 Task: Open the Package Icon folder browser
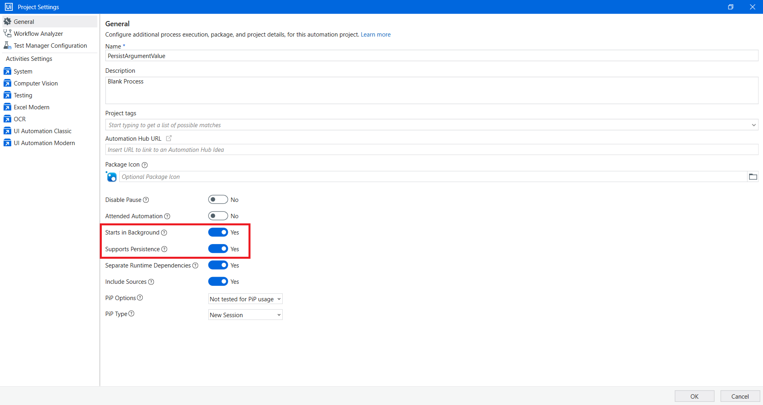point(752,176)
